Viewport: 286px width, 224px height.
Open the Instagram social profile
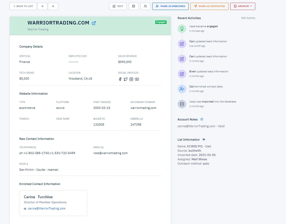[x=131, y=79]
